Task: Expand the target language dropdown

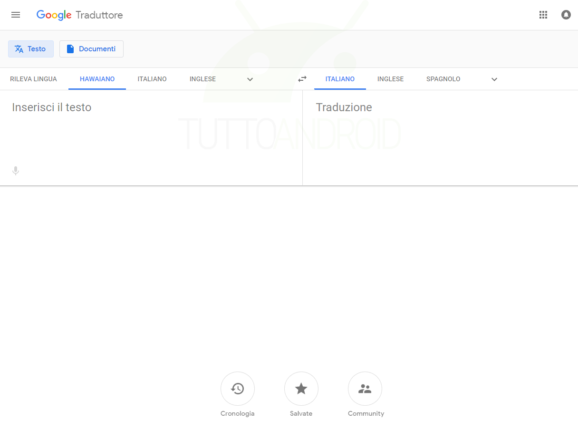Action: tap(494, 79)
